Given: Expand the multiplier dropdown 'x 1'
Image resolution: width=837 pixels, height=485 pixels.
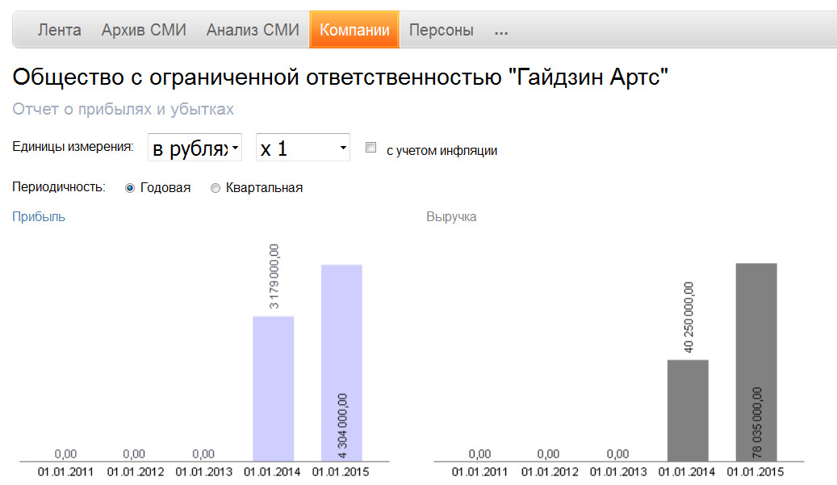Looking at the screenshot, I should click(303, 147).
